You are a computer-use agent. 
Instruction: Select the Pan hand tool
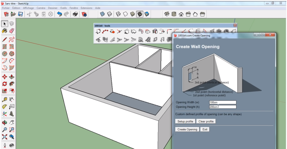[x=12, y=122]
